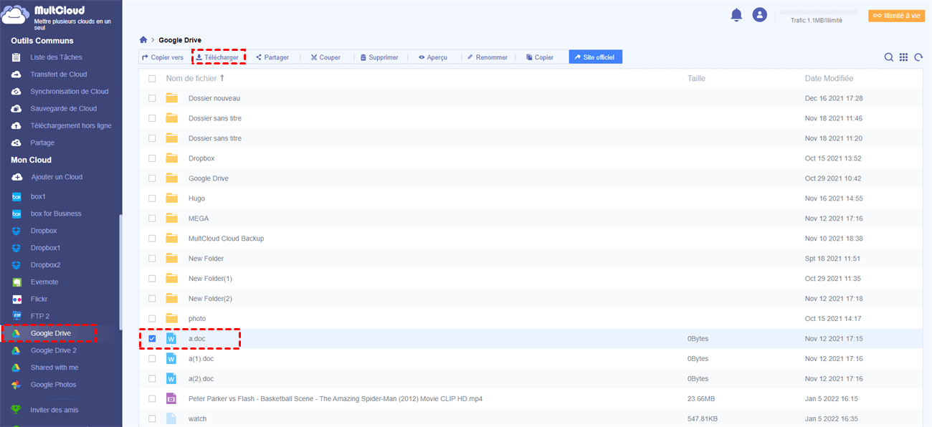Click the mp4 video file icon
The height and width of the screenshot is (427, 932).
tap(171, 398)
